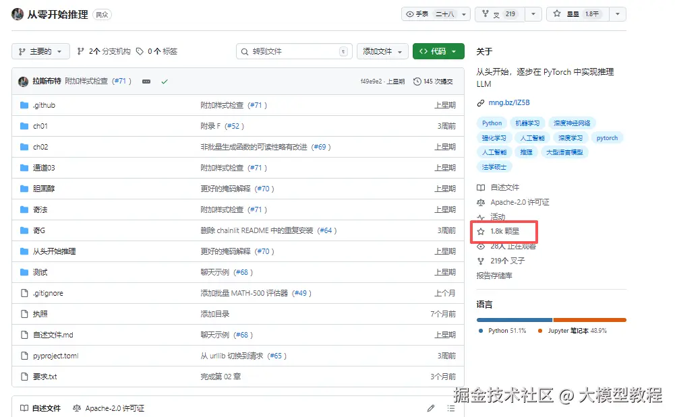Open the 145 次提交 history link
675x417 pixels.
point(433,82)
